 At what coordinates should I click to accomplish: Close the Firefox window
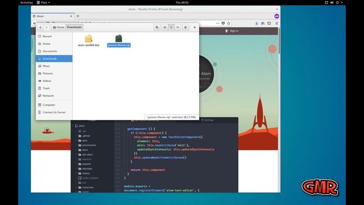point(277,9)
